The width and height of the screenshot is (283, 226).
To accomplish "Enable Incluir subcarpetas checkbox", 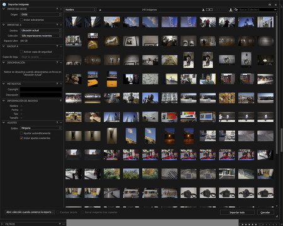I will (21, 19).
